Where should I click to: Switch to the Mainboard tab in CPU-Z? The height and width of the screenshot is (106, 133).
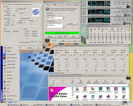pyautogui.click(x=19, y=4)
